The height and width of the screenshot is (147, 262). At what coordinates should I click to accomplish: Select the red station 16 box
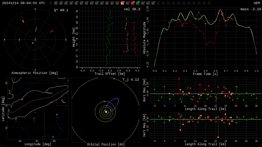[133, 3]
